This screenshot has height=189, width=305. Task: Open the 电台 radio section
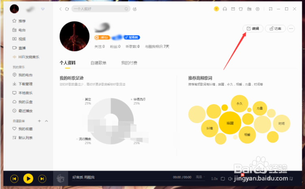(19, 30)
